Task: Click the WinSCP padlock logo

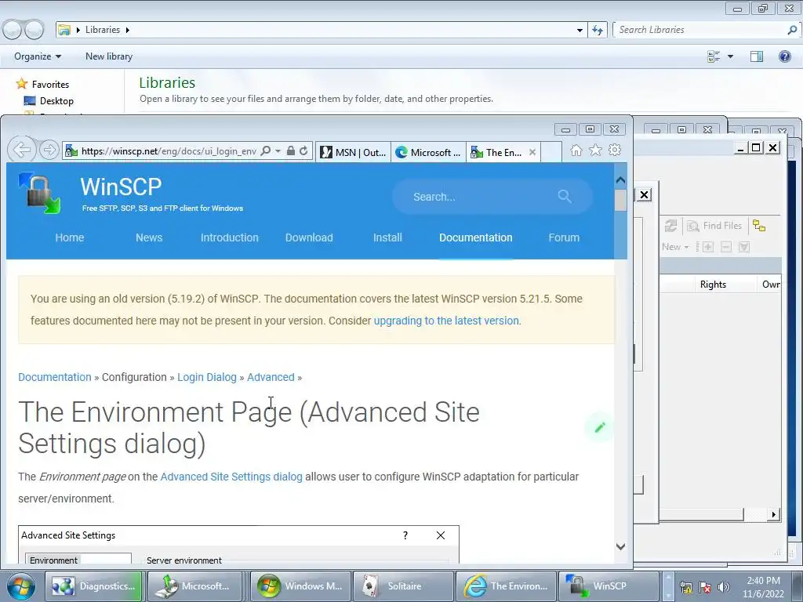Action: pos(40,193)
